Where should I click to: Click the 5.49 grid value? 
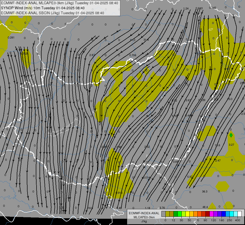pos(119,208)
